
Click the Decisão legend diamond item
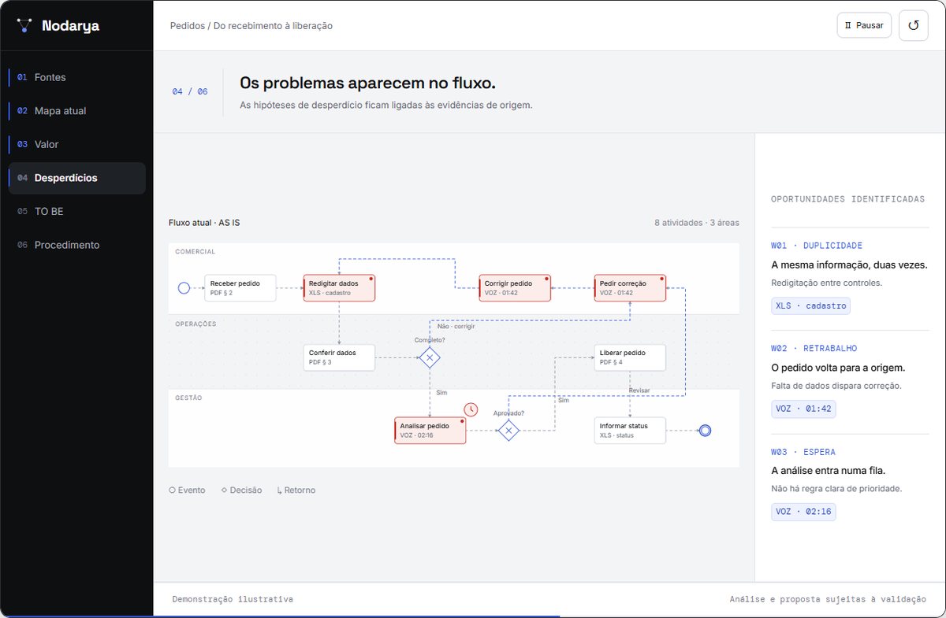pos(241,490)
